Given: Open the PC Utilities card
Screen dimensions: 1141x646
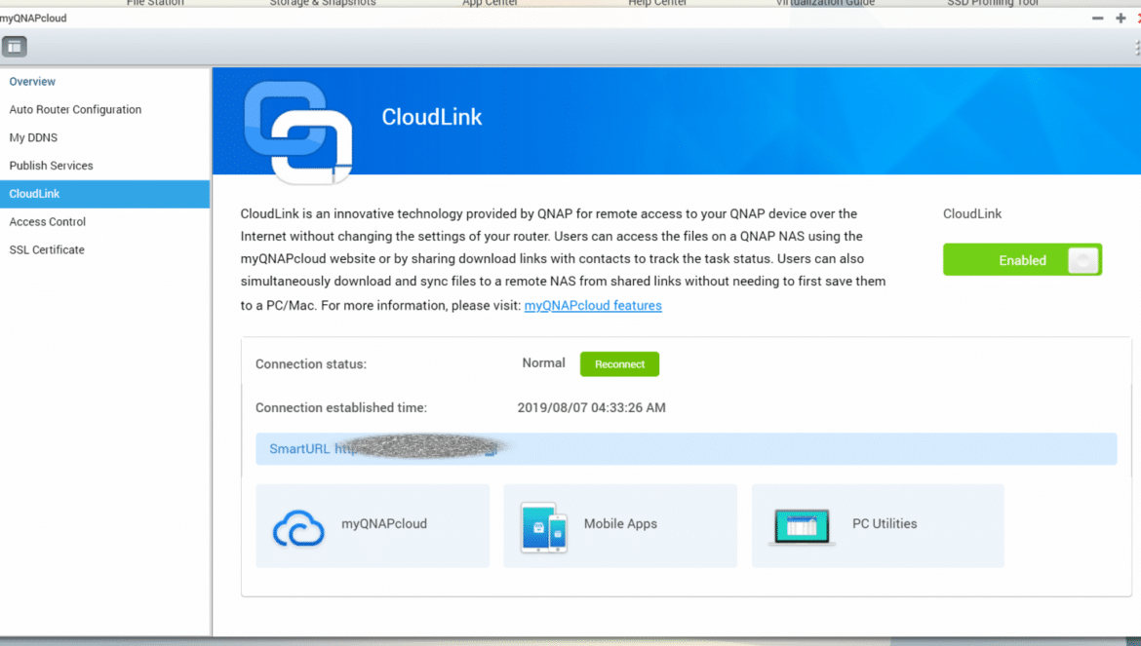Looking at the screenshot, I should pyautogui.click(x=878, y=525).
